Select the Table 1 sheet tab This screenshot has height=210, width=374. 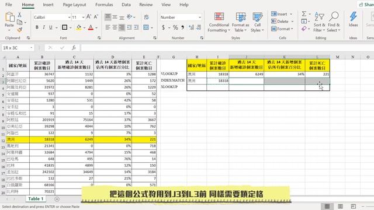pyautogui.click(x=36, y=198)
